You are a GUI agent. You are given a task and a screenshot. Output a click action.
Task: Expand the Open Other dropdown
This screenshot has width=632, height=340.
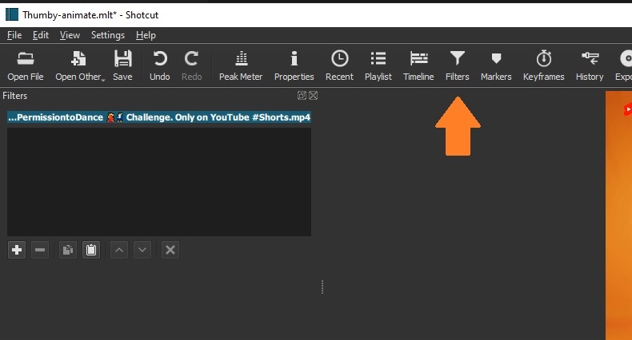point(80,65)
